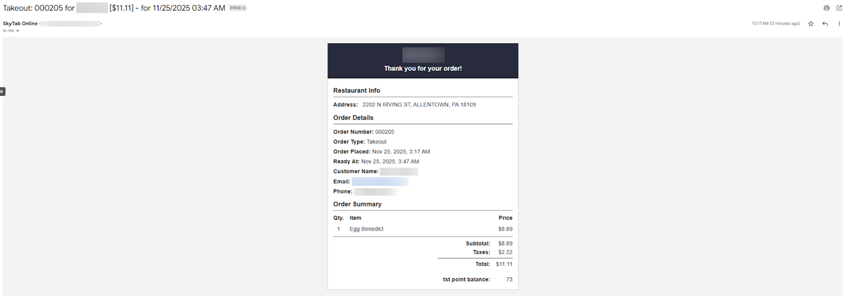Click the order number 000205 in details
Viewport: 848px width, 300px height.
pyautogui.click(x=384, y=132)
